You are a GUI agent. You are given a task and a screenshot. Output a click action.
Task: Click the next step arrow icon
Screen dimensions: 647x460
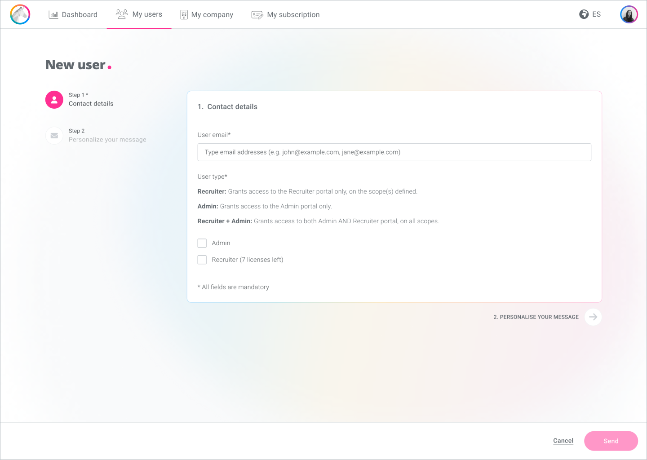point(593,317)
